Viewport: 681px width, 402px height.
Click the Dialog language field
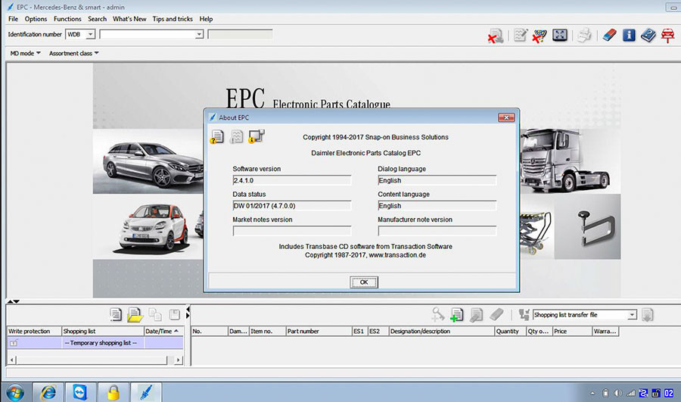(x=437, y=180)
